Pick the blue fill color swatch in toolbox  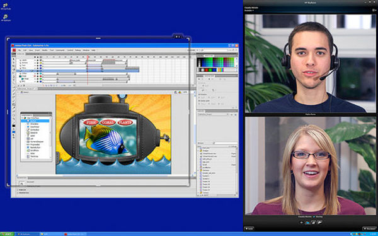click(14, 132)
